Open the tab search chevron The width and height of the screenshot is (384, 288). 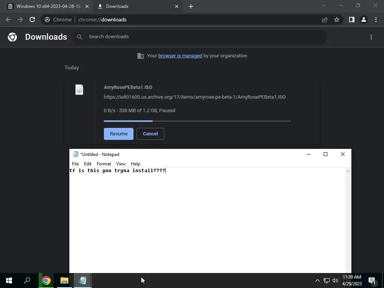(324, 5)
